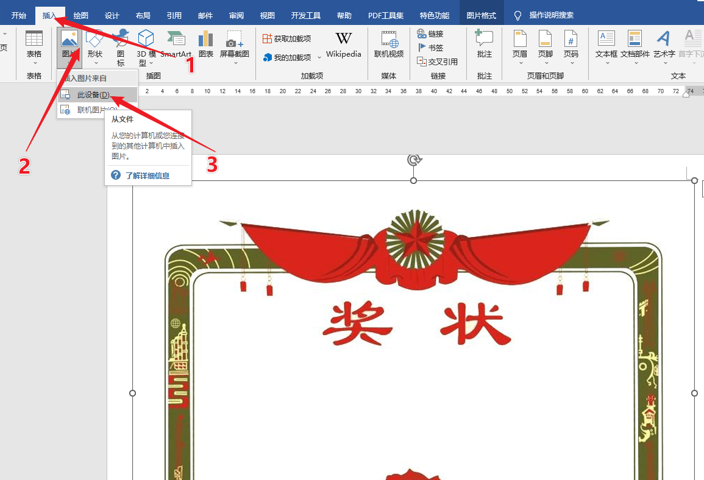704x480 pixels.
Task: Open the 形状 (Shapes) gallery
Action: [x=94, y=47]
